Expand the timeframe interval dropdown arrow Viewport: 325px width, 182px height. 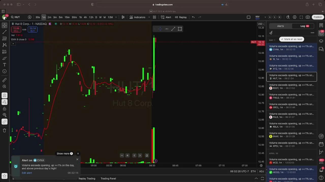(116, 17)
